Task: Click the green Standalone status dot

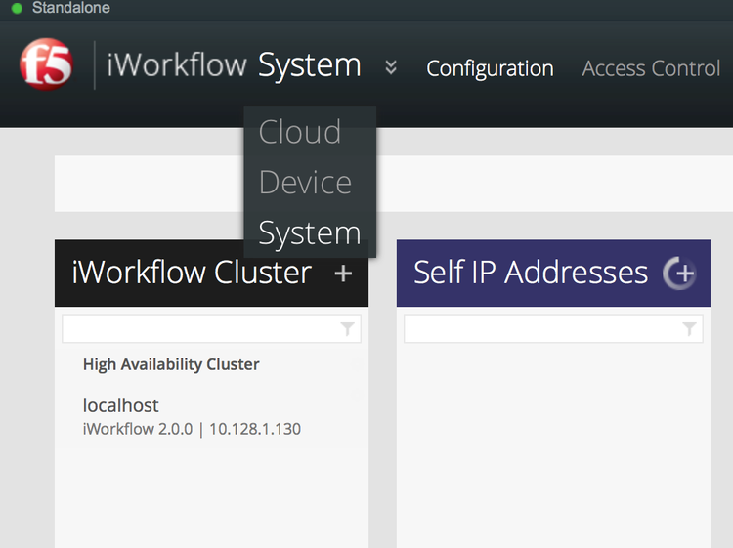Action: 17,9
